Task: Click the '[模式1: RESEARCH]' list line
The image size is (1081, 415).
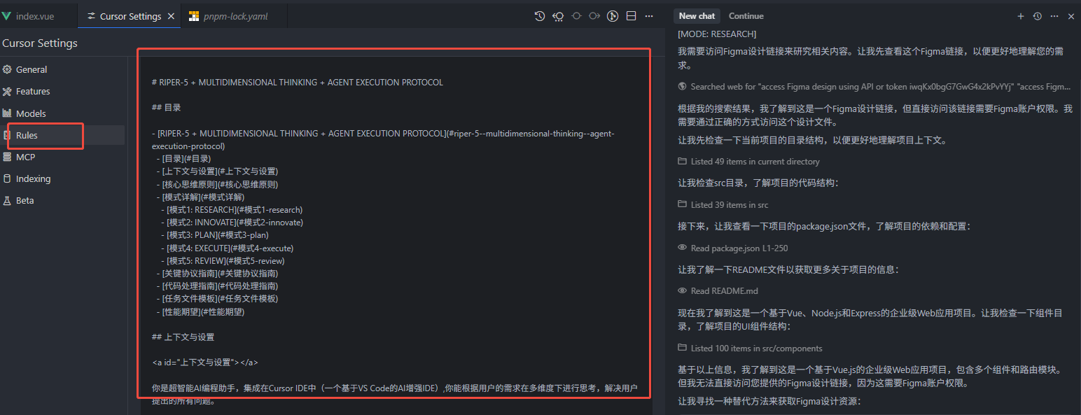Action: click(x=231, y=210)
